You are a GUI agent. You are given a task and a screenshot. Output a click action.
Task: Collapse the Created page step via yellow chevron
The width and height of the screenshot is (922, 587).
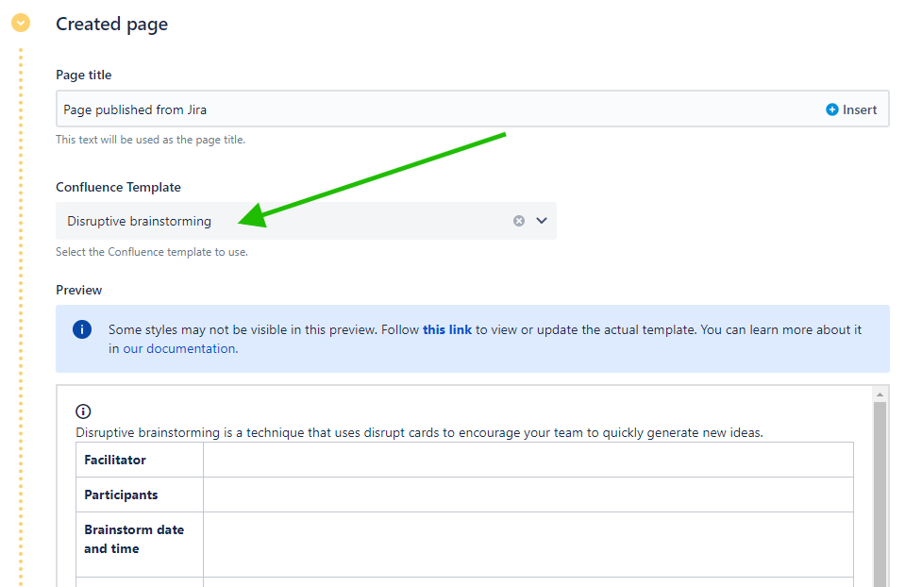click(20, 23)
